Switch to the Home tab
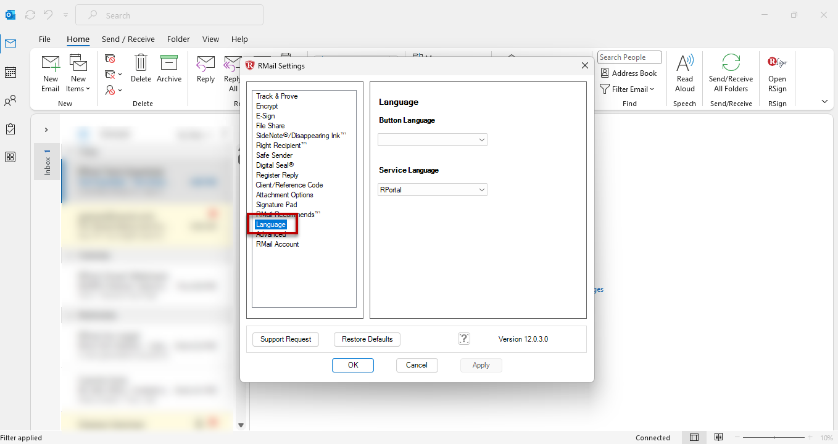The image size is (838, 444). pos(78,39)
